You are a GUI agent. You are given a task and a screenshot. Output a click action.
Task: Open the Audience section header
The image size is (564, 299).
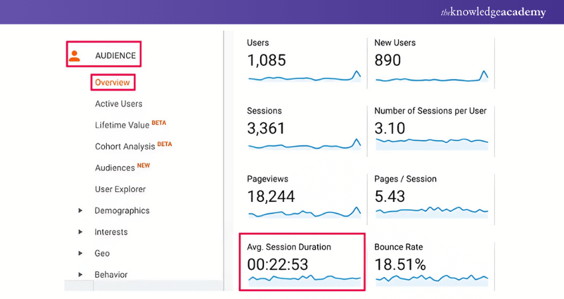click(115, 56)
